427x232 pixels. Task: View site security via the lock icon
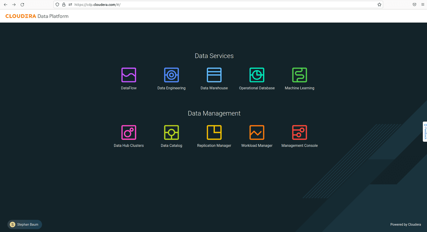64,5
